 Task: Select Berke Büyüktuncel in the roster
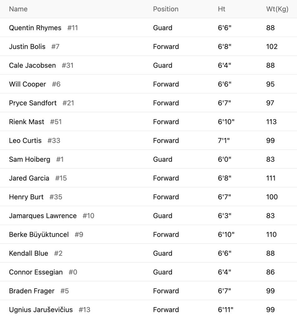pyautogui.click(x=39, y=235)
